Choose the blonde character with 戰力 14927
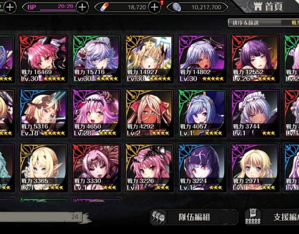The height and width of the screenshot is (234, 299). [149, 59]
